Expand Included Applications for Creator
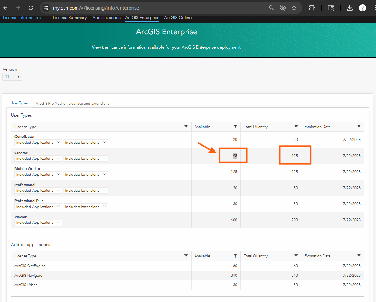Viewport: 376px width, 302px height. 38,159
